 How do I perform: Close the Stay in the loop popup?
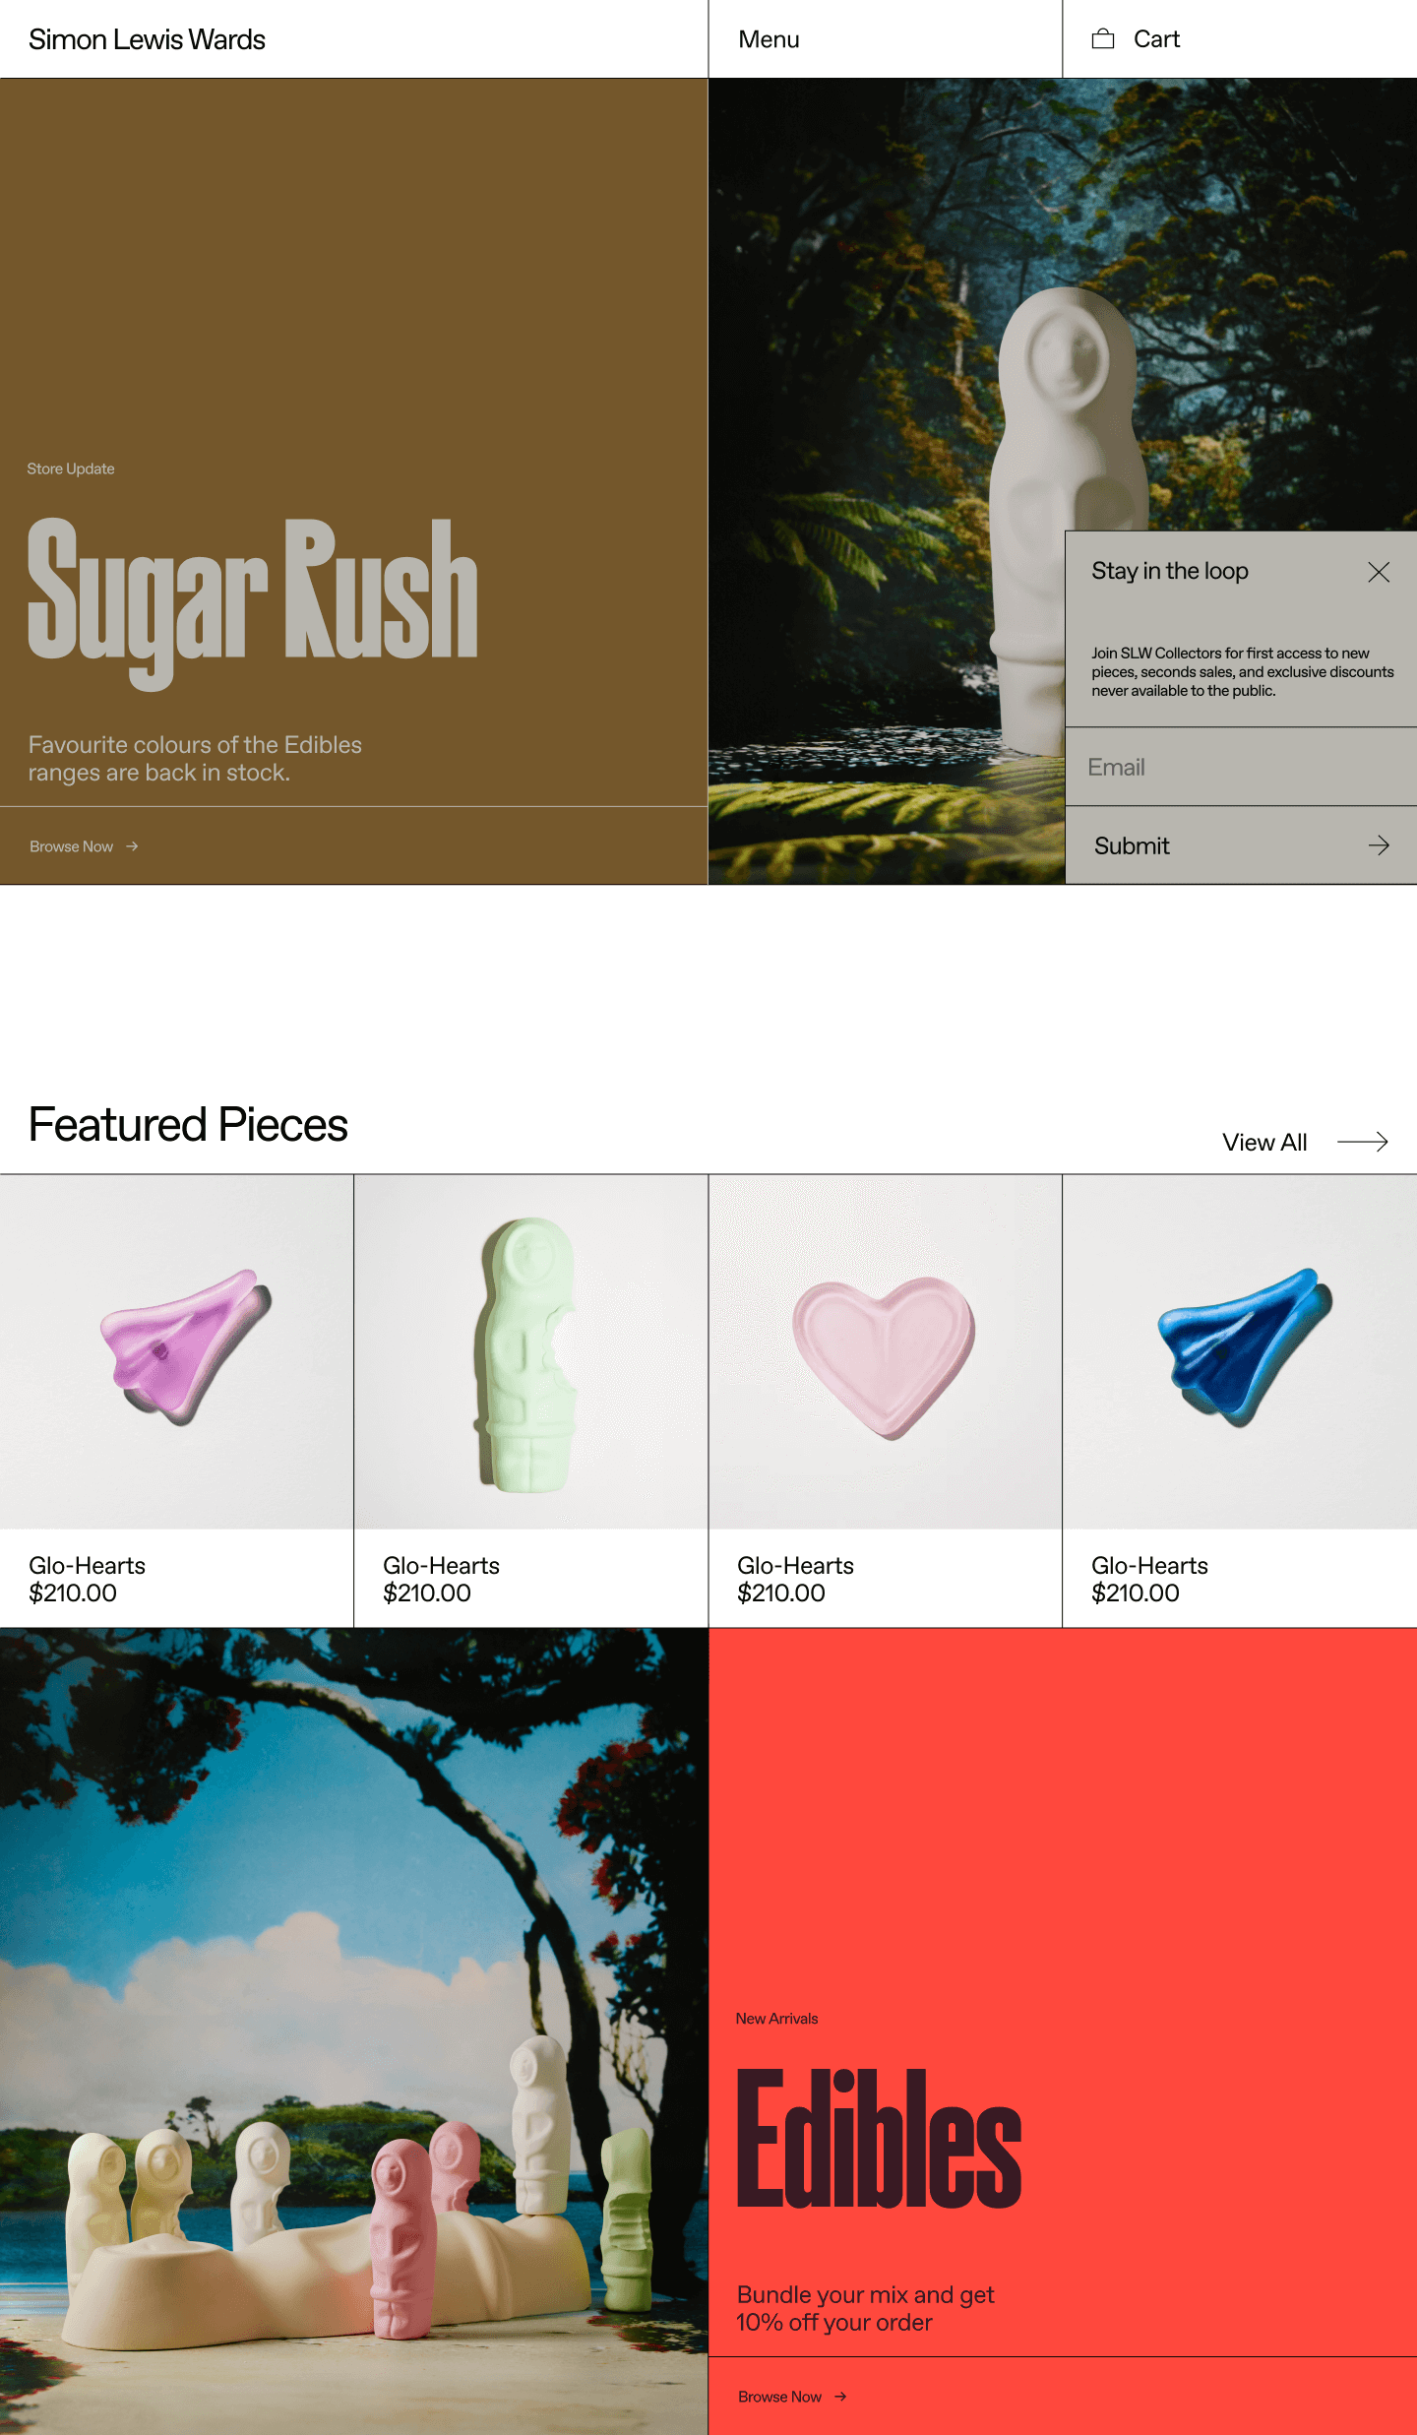tap(1379, 572)
